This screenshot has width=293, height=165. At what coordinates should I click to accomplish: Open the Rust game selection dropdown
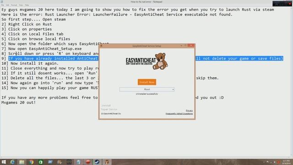coord(147,89)
